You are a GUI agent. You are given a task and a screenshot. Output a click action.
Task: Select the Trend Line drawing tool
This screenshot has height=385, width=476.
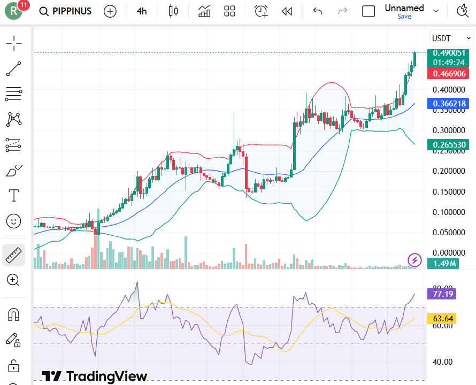coord(13,68)
